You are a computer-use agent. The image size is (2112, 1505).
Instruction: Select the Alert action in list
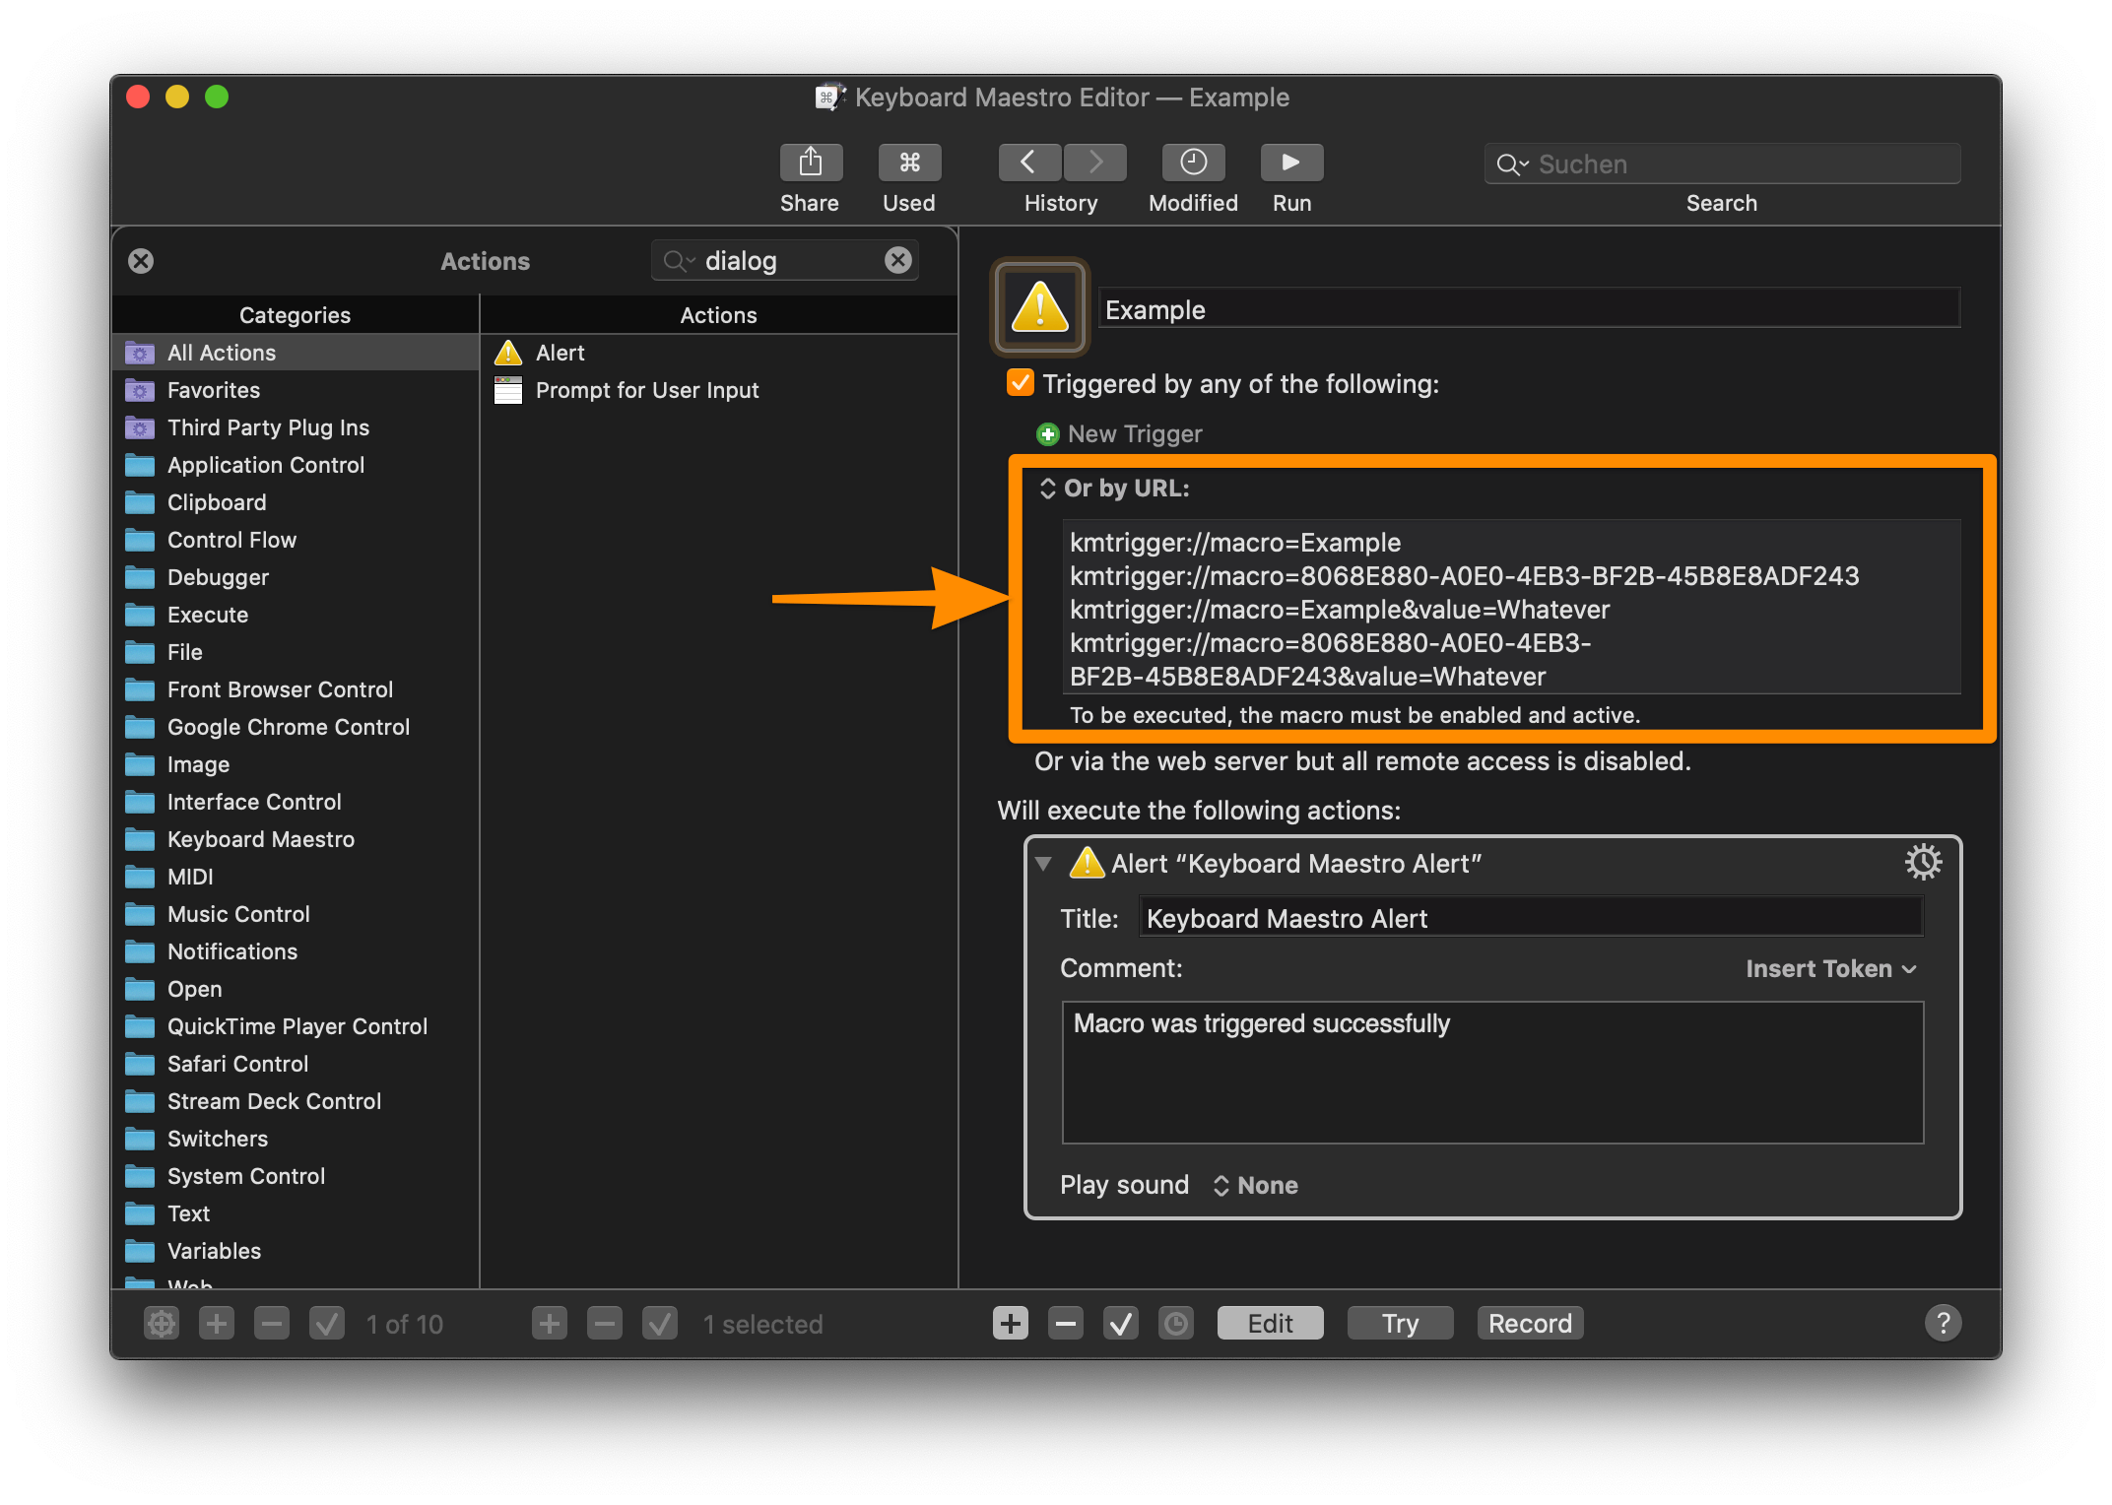[x=719, y=353]
